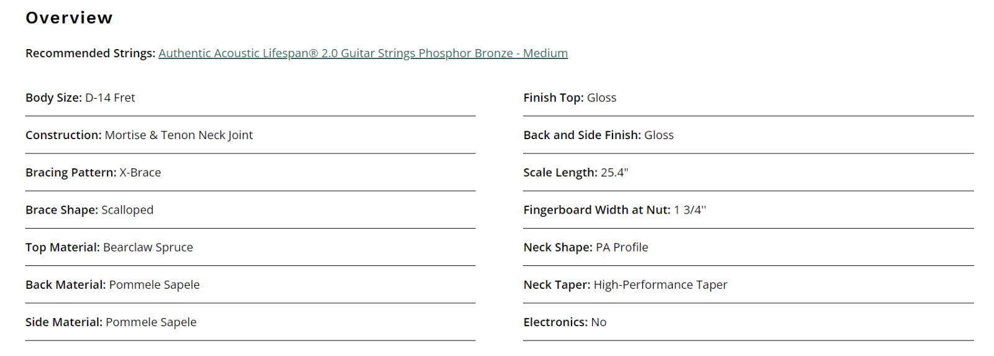994x356 pixels.
Task: Select the Body Size D-14 Fret row
Action: [250, 98]
